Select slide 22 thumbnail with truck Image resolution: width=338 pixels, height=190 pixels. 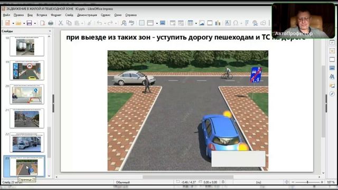(27, 142)
